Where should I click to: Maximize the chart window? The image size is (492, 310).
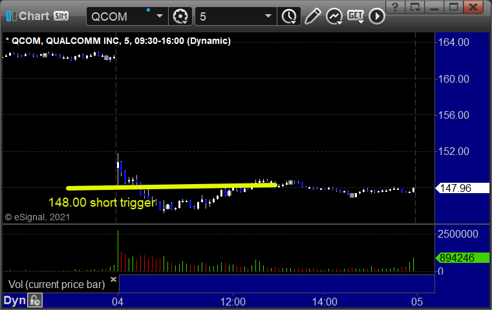tap(453, 6)
